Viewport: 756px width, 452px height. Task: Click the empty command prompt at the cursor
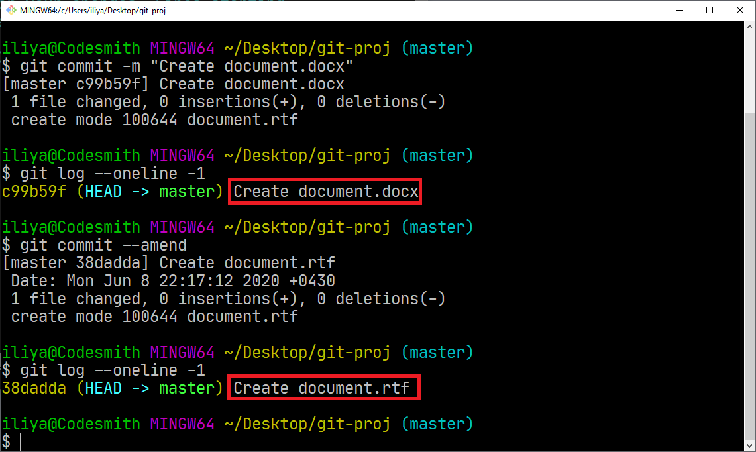point(21,441)
